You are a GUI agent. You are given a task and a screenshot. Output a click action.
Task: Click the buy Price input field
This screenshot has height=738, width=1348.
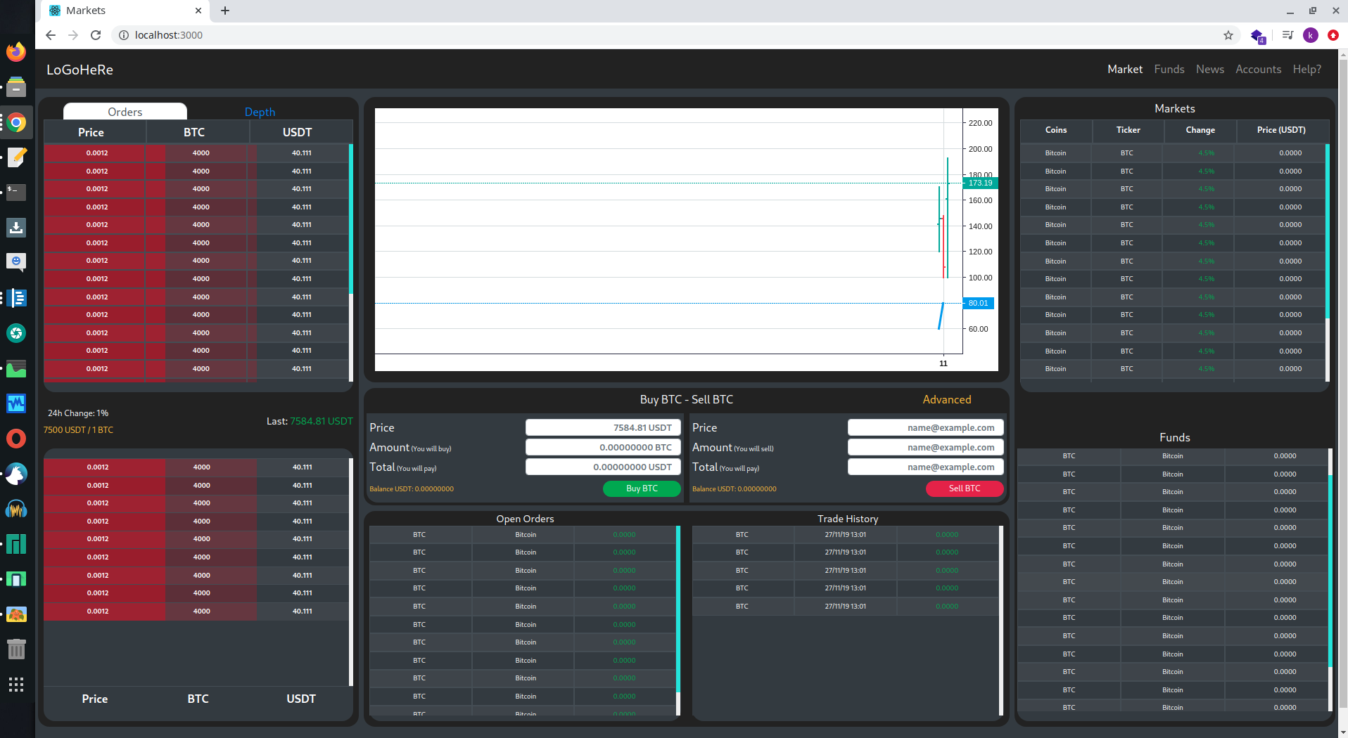(x=602, y=427)
